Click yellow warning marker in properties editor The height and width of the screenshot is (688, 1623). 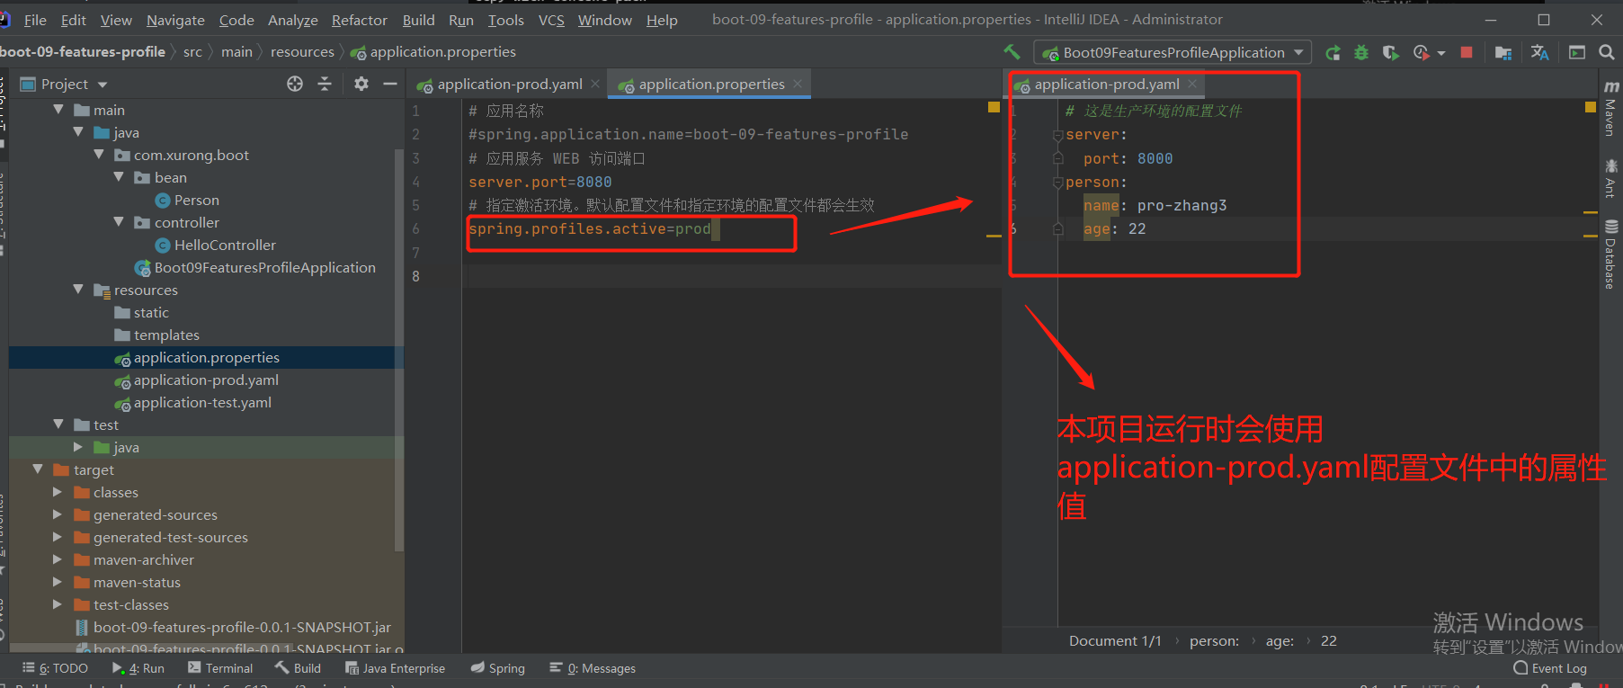tap(994, 107)
